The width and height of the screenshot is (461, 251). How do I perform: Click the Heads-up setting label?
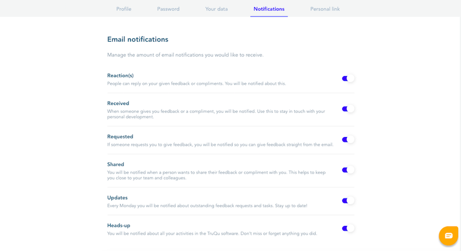[119, 225]
